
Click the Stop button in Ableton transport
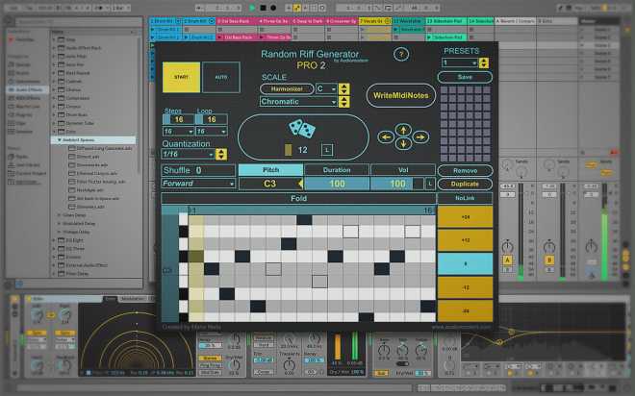(263, 8)
